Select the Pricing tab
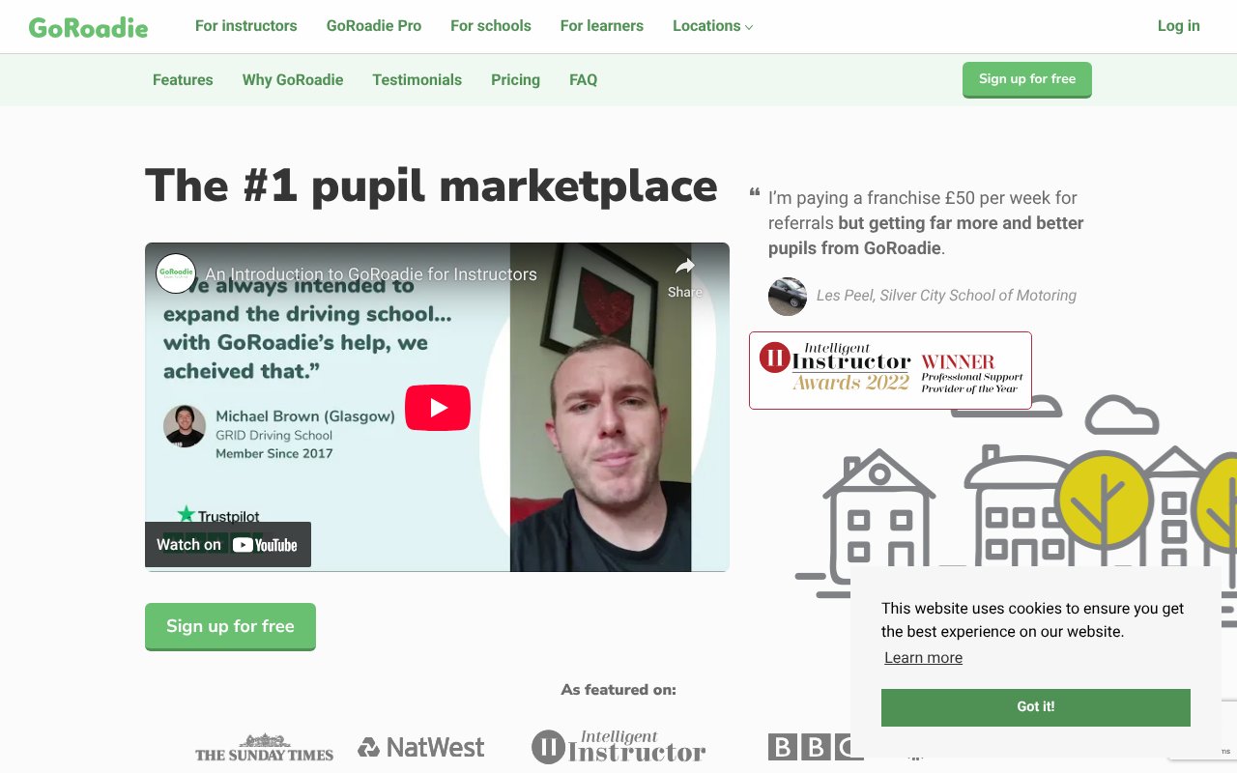 pyautogui.click(x=515, y=80)
